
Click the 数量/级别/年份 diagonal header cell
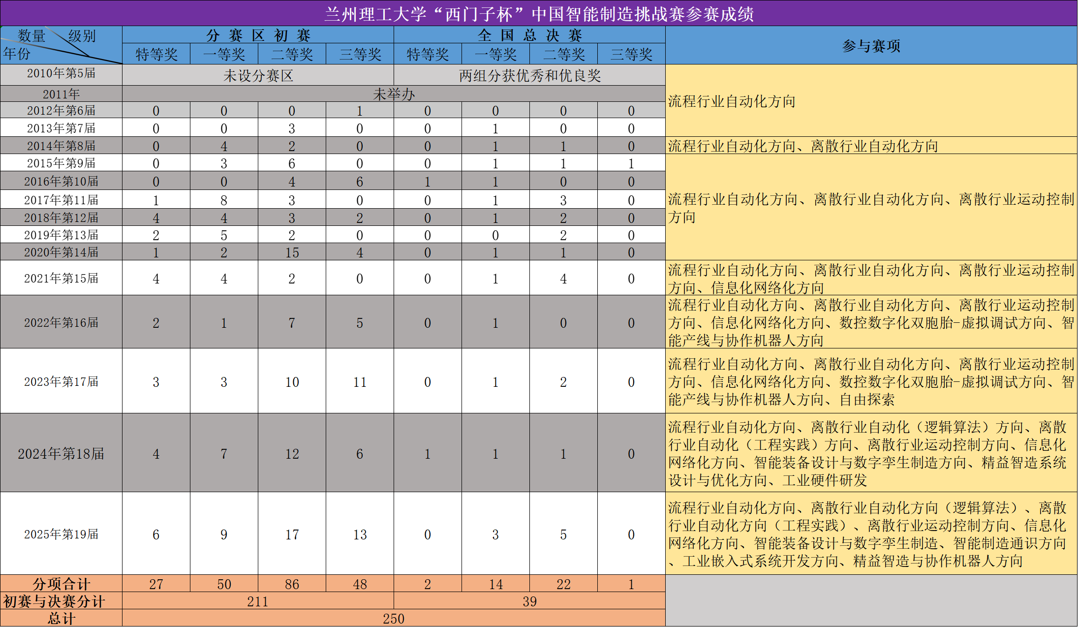click(61, 45)
